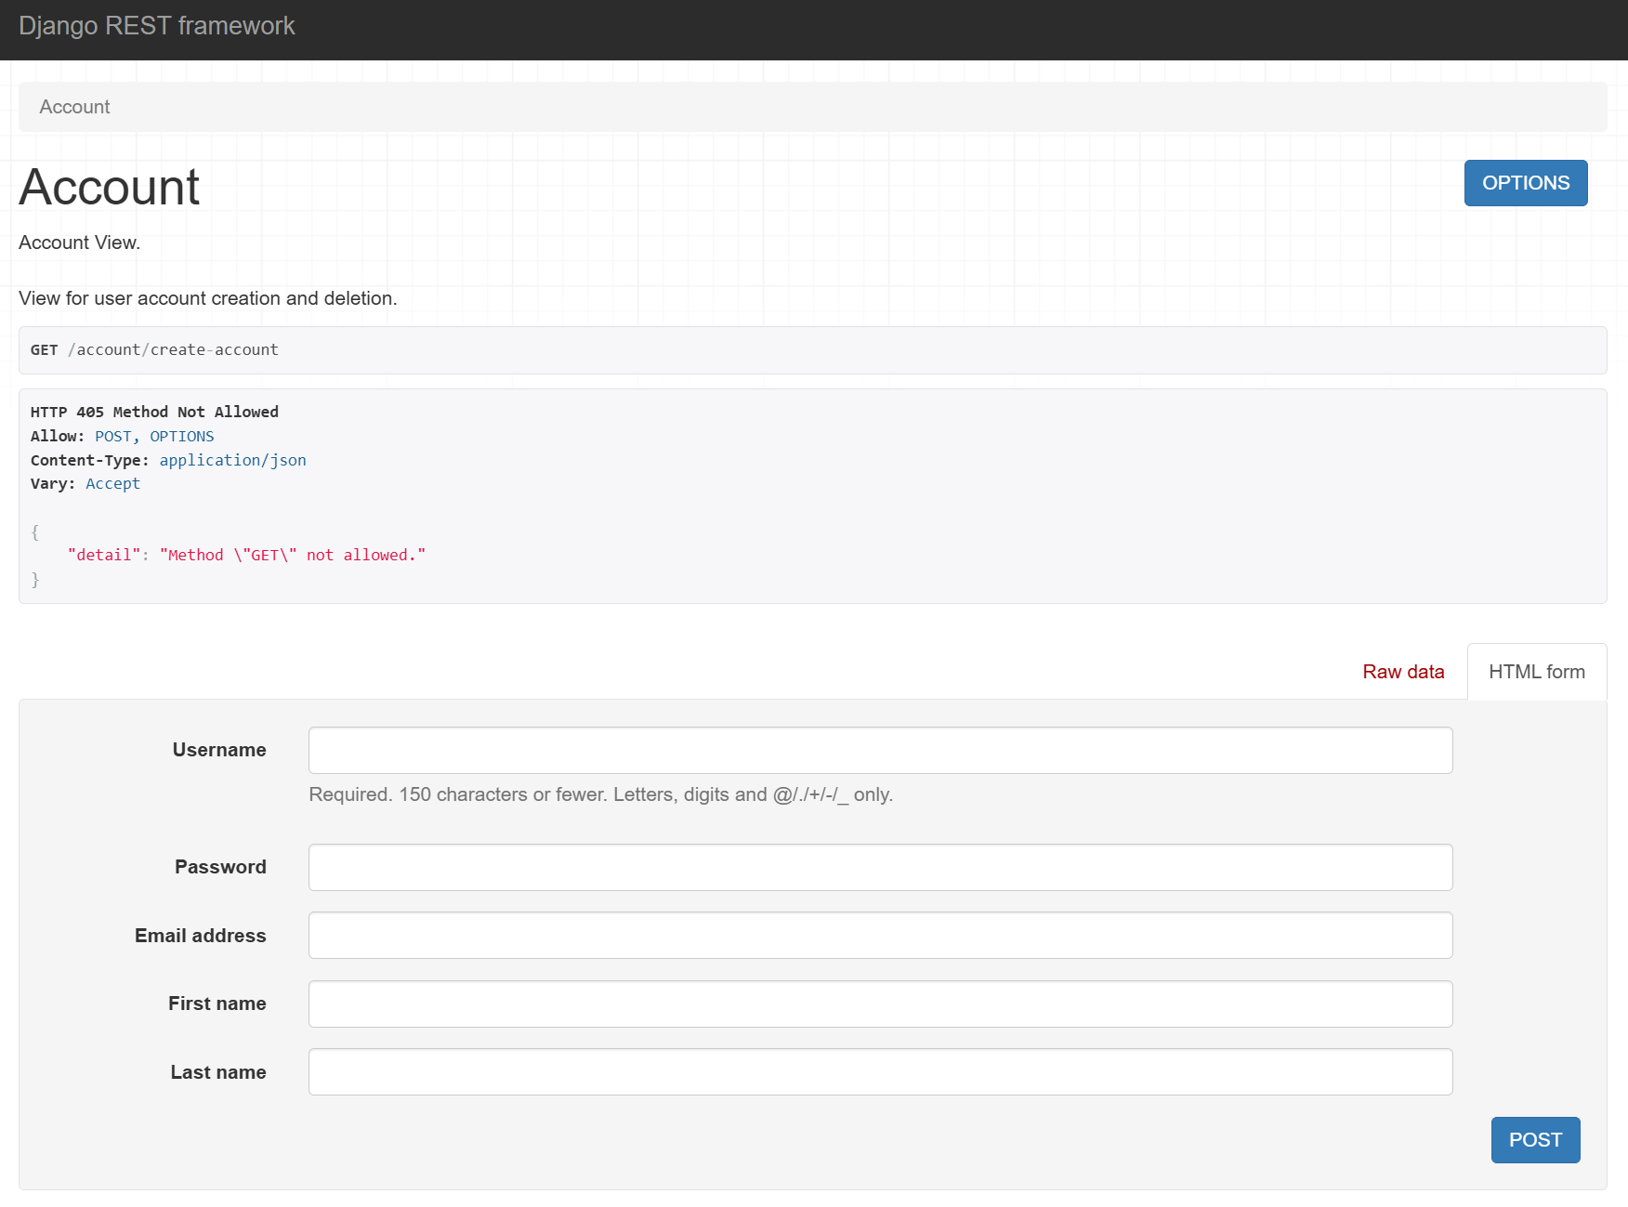Click the Username field label
The width and height of the screenshot is (1628, 1207).
pyautogui.click(x=219, y=750)
